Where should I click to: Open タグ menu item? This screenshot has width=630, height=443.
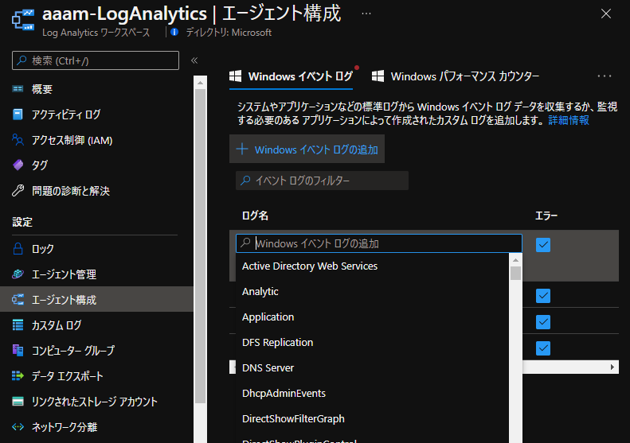click(x=96, y=165)
